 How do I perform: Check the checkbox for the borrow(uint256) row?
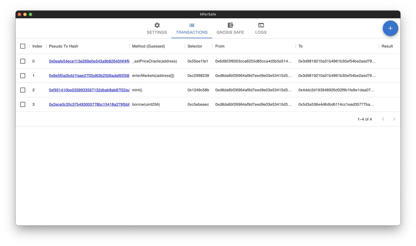[23, 104]
